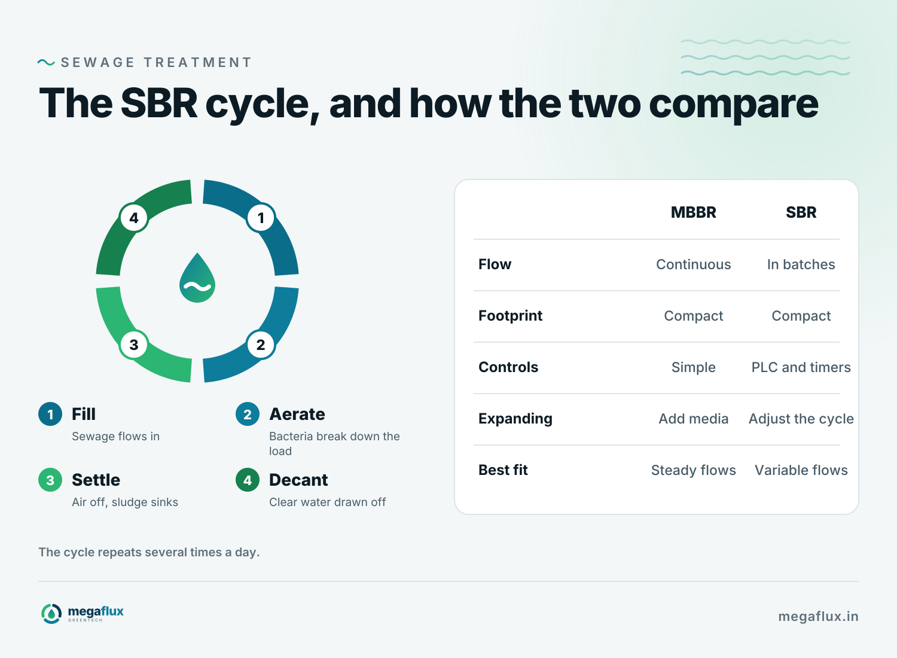This screenshot has width=897, height=658.
Task: Select the Variable flows cell
Action: [x=801, y=470]
